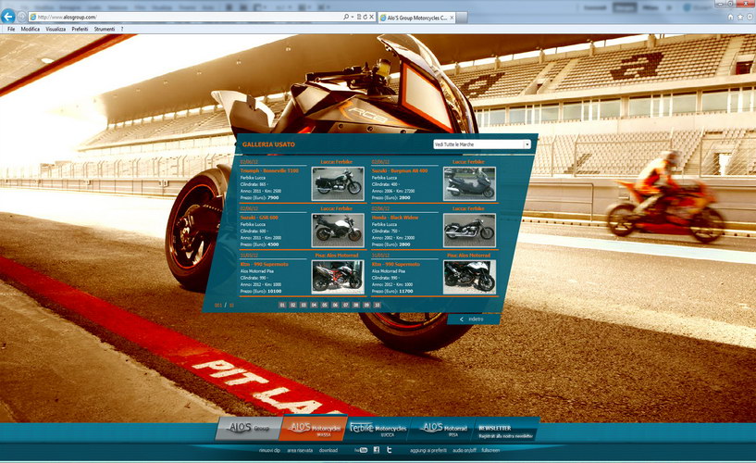This screenshot has height=463, width=756.
Task: Open the Suzuki GSR 600 photo
Action: pyautogui.click(x=338, y=231)
